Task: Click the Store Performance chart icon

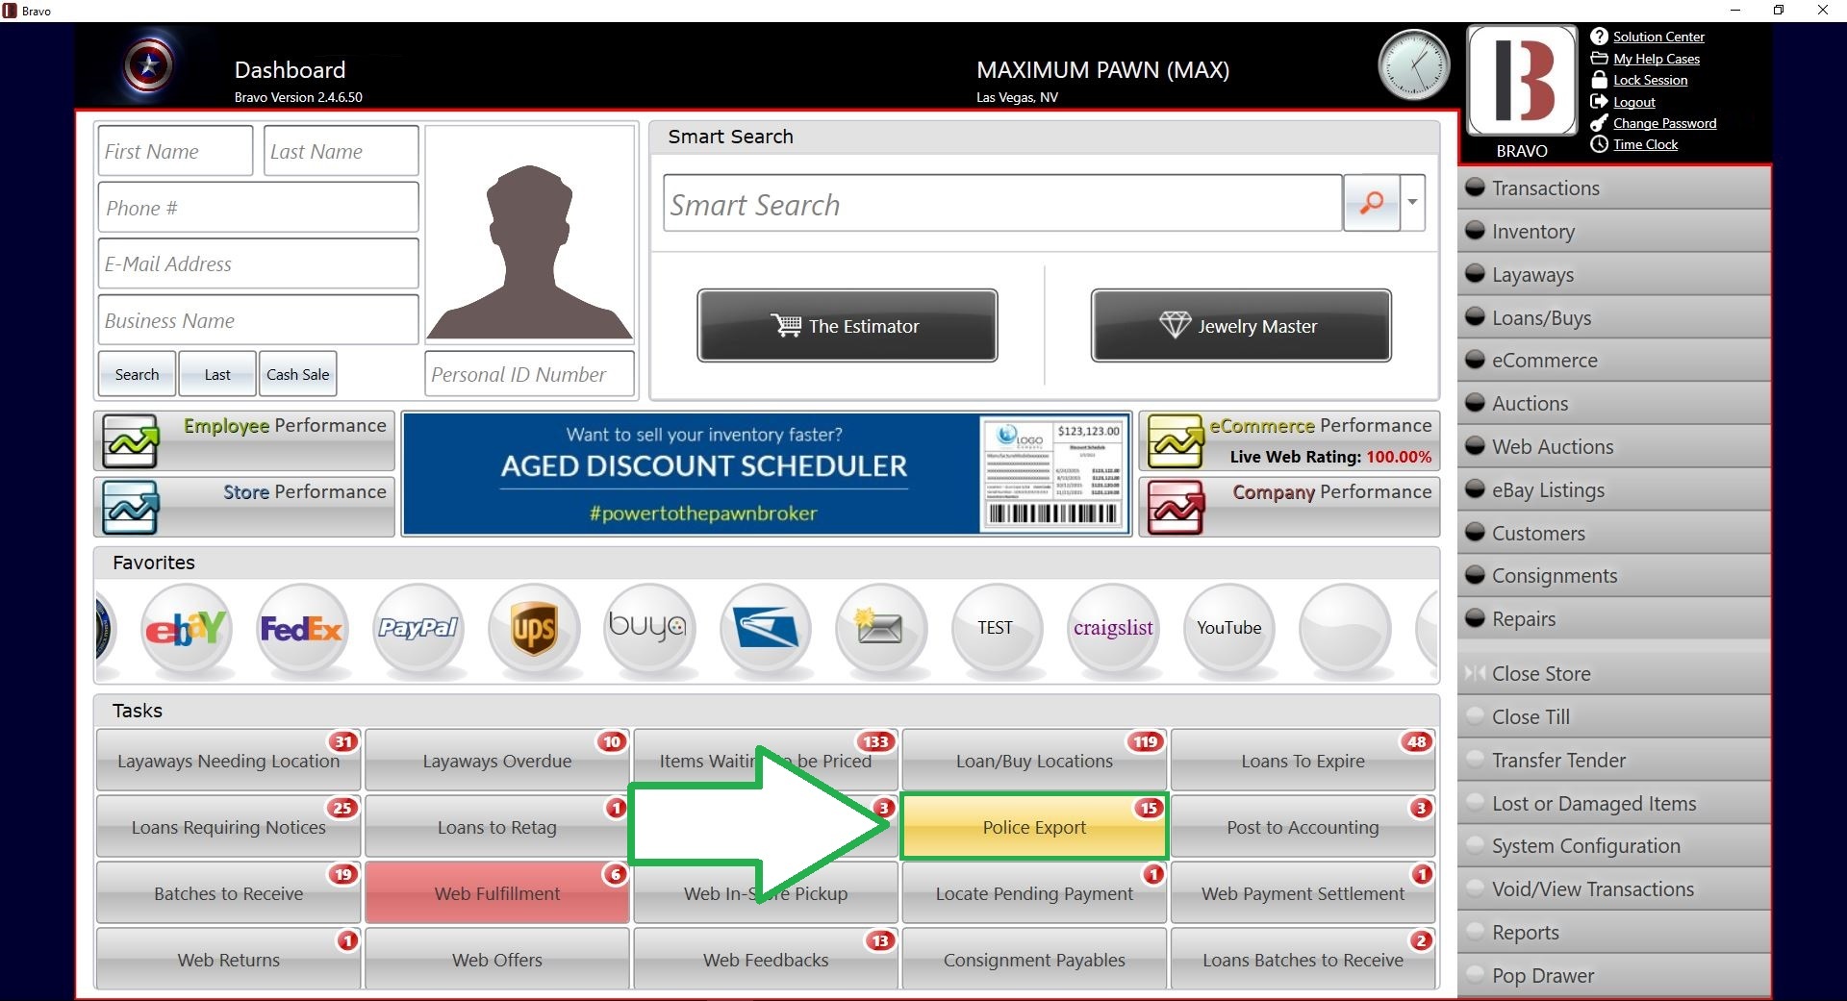Action: pos(131,508)
